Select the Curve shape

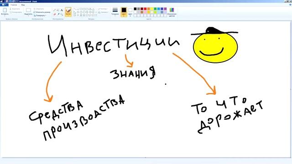pos(78,9)
